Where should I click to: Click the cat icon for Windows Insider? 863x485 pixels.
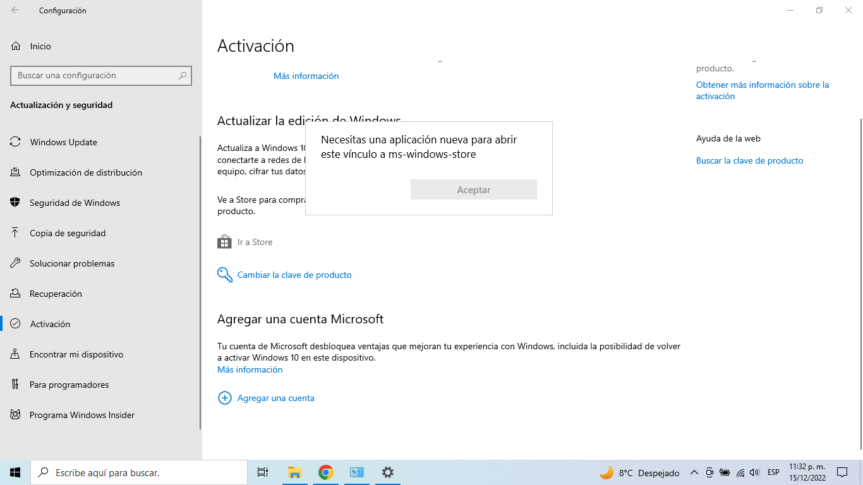pyautogui.click(x=15, y=415)
